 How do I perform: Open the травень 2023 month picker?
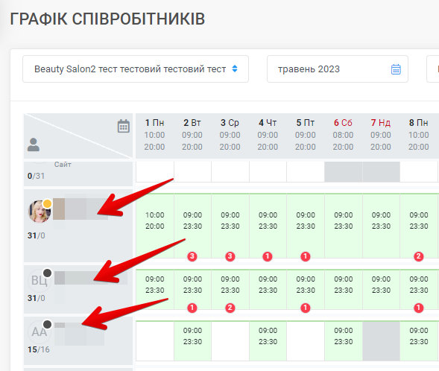(338, 69)
